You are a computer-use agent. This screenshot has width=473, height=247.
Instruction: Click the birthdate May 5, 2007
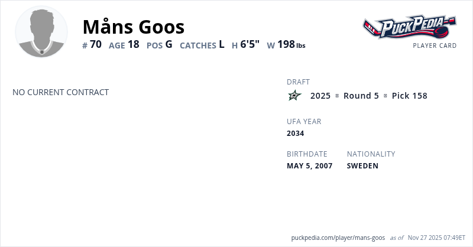tap(310, 165)
